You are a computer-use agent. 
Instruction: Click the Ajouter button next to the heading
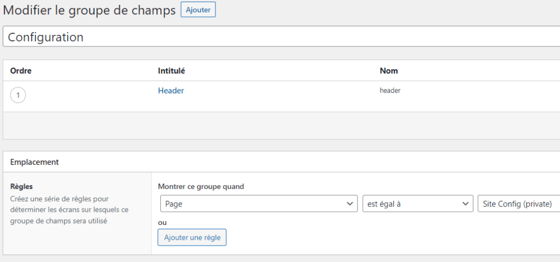(x=198, y=10)
